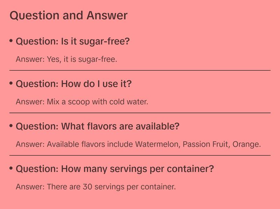Select the "How do I use it?" question
Viewport: 280px width, 209px height.
pos(74,84)
